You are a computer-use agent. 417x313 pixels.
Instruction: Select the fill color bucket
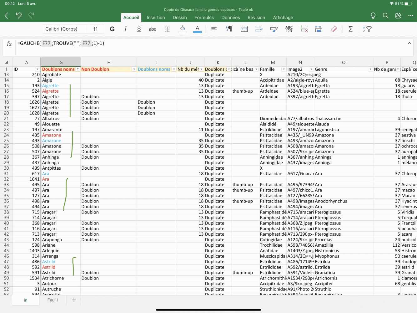[182, 29]
